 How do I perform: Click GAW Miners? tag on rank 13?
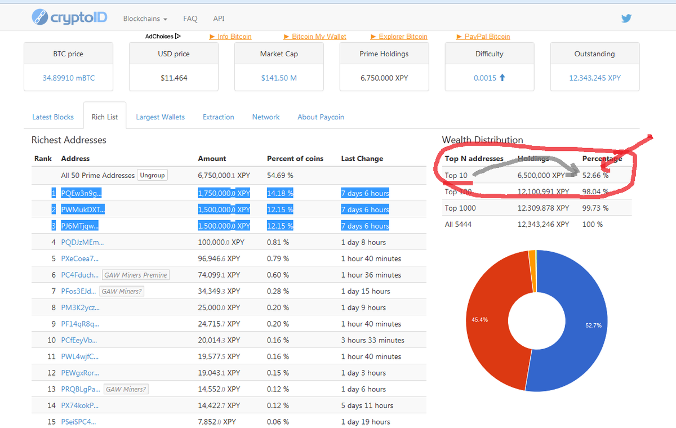point(126,389)
